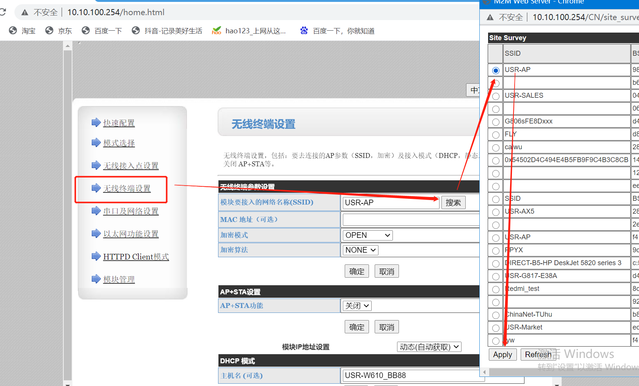Screen dimensions: 639x386
Task: Click the insecure warning icon in address bar
Action: [25, 13]
